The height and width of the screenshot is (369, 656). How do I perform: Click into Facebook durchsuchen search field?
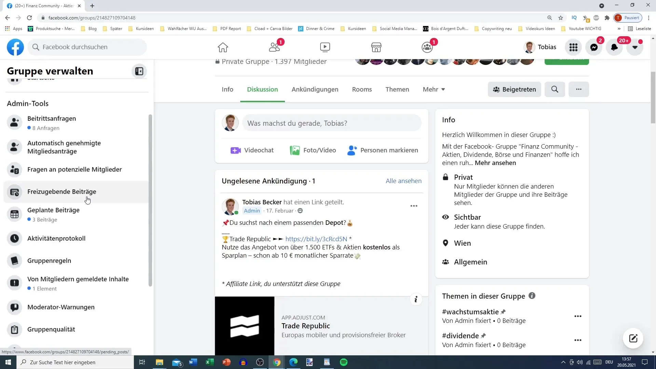click(x=87, y=47)
